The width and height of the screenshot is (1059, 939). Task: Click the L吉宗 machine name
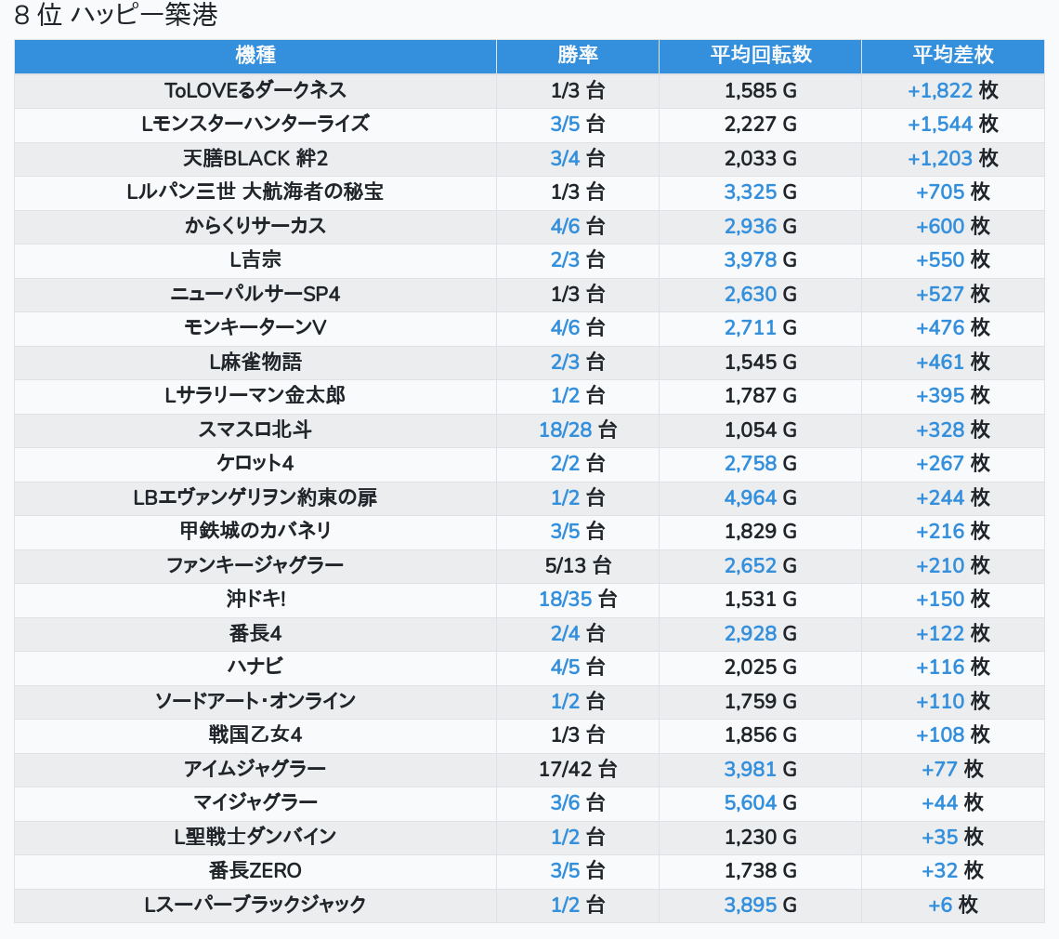pos(255,259)
